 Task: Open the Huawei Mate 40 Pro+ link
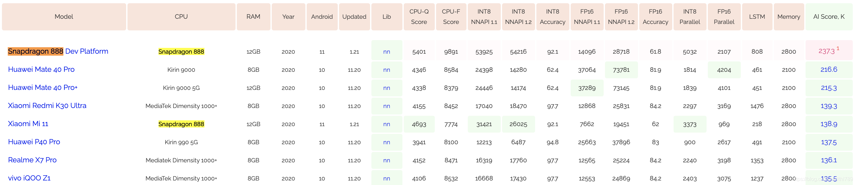43,87
